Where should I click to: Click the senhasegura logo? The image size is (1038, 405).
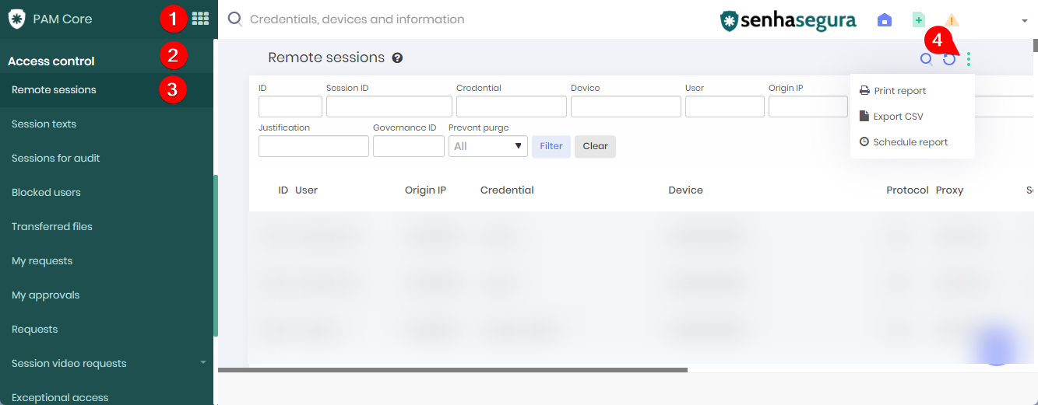click(x=788, y=20)
